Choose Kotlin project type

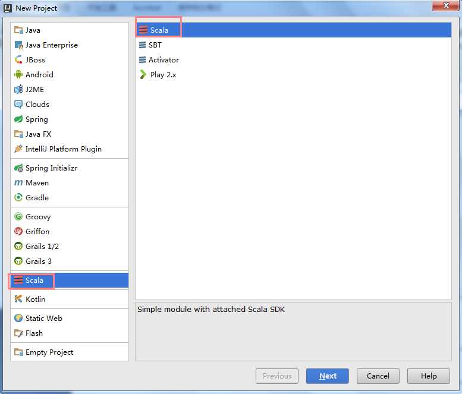click(70, 299)
